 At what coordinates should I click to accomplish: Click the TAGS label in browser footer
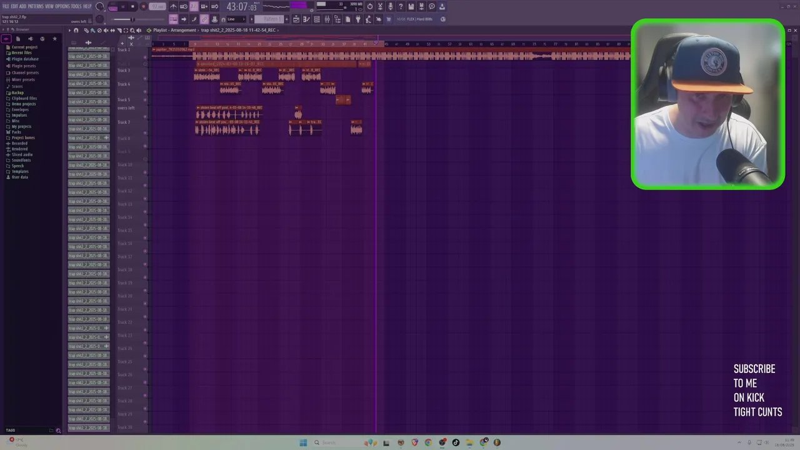[x=10, y=430]
